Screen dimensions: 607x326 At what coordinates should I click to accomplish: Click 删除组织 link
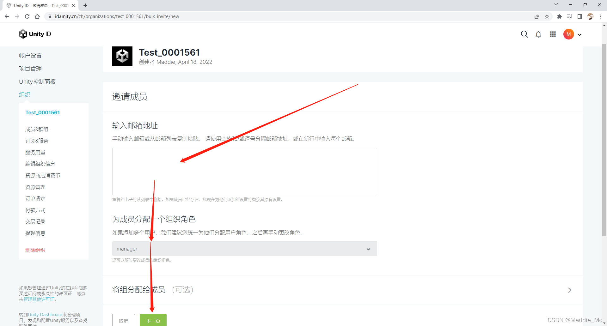pyautogui.click(x=35, y=250)
